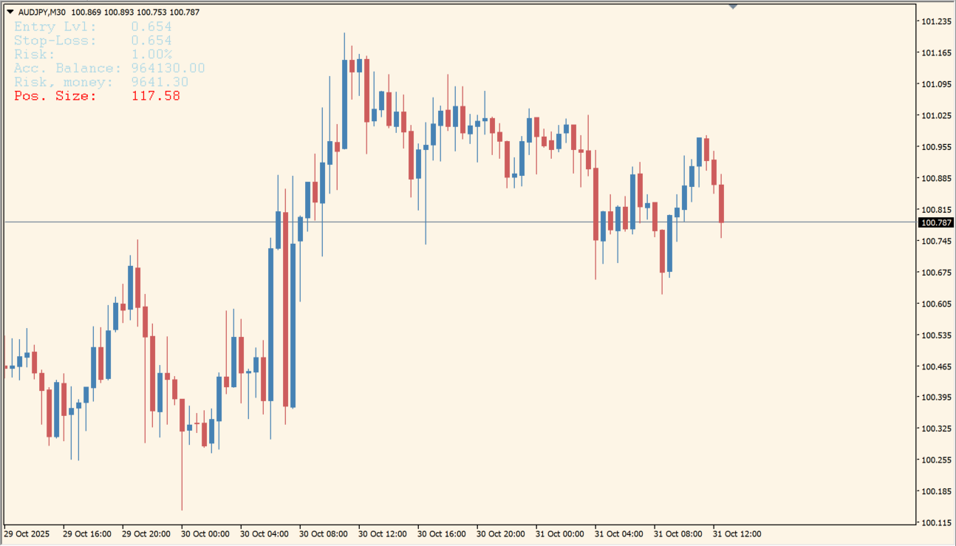Click the small triangle before AUDJPY,M30 title
The image size is (956, 546).
[x=10, y=12]
